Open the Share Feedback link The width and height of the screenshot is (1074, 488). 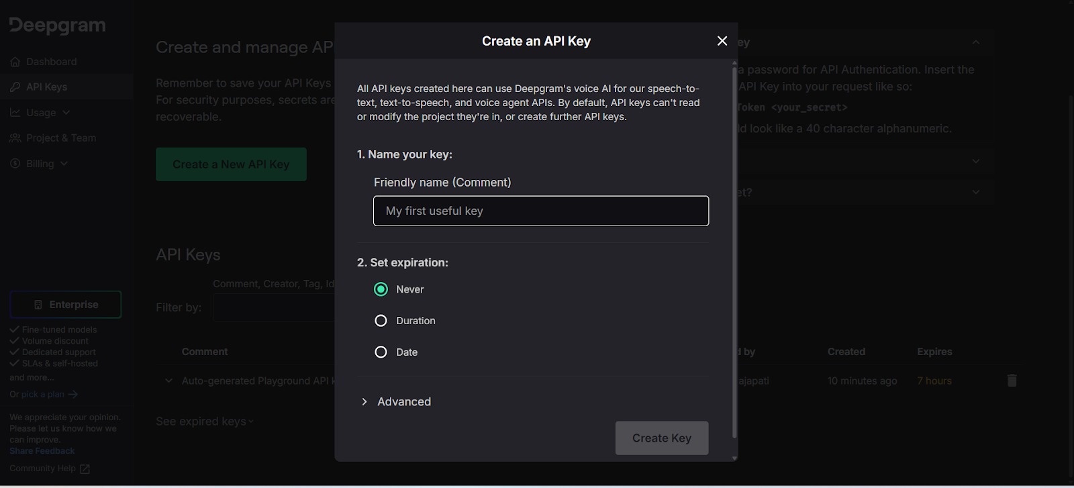pos(42,451)
